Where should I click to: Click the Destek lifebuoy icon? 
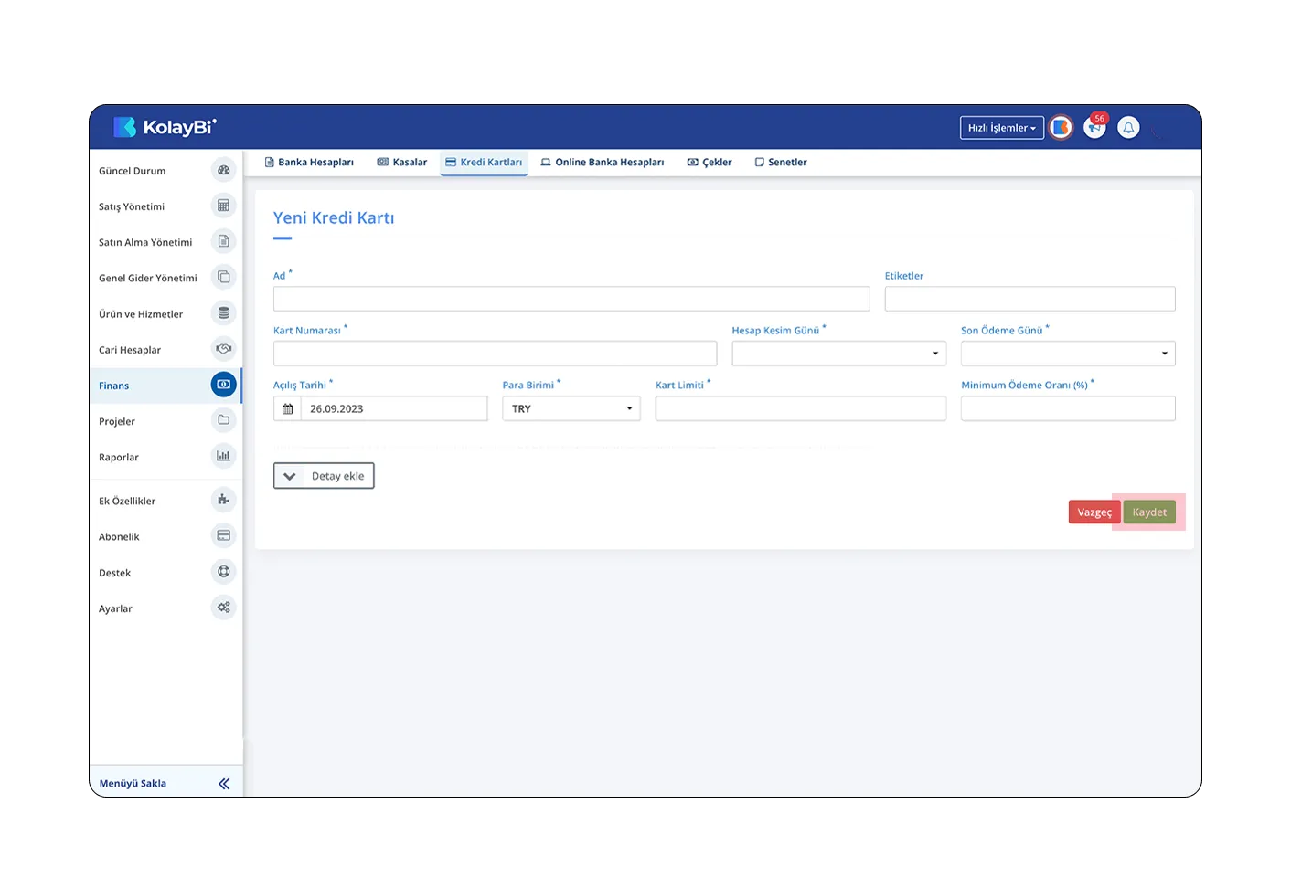[223, 572]
